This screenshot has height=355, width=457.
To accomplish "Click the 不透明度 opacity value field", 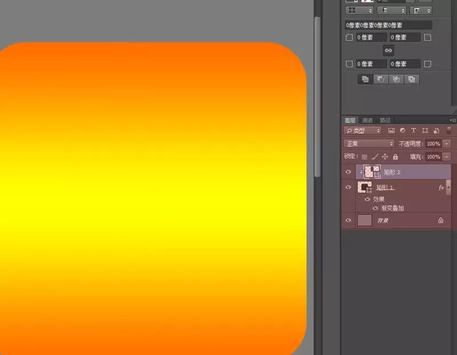I will pos(434,144).
